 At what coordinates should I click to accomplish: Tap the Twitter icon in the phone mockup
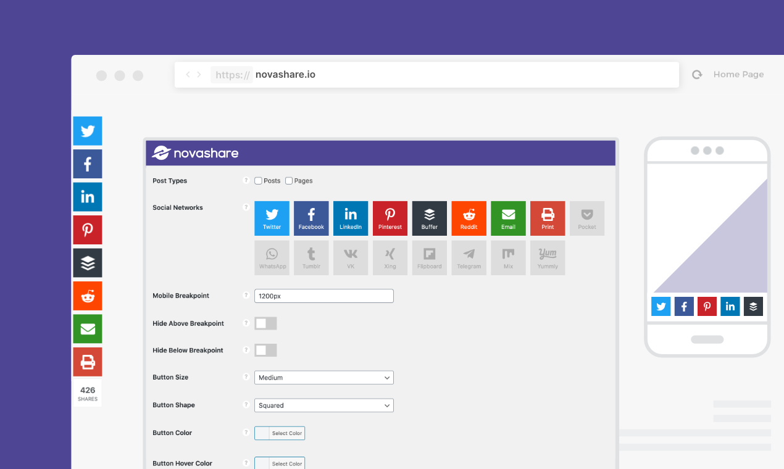pos(661,306)
